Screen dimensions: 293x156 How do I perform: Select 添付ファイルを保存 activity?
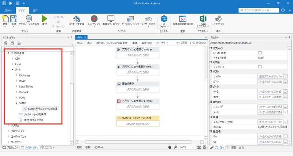point(31,120)
